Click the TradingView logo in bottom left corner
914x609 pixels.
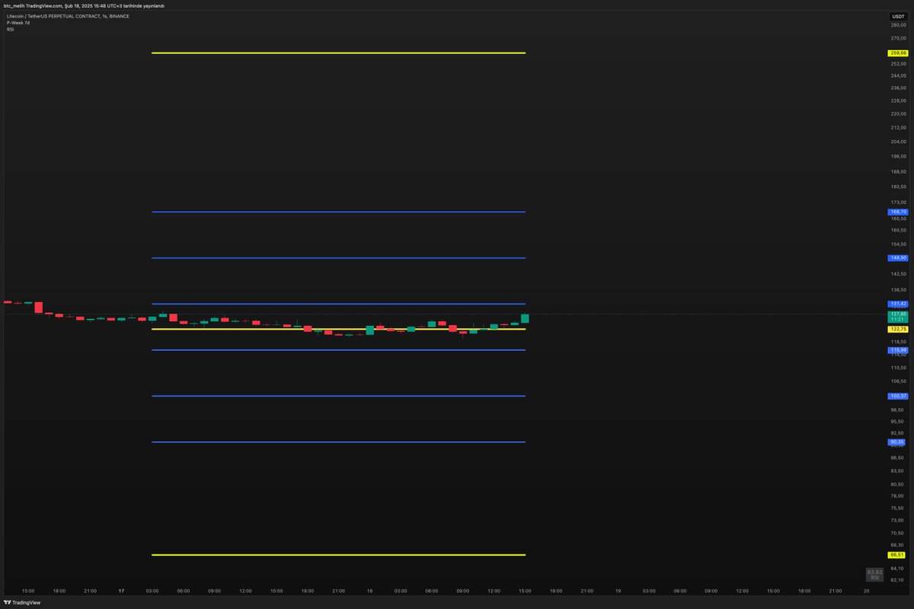point(21,602)
